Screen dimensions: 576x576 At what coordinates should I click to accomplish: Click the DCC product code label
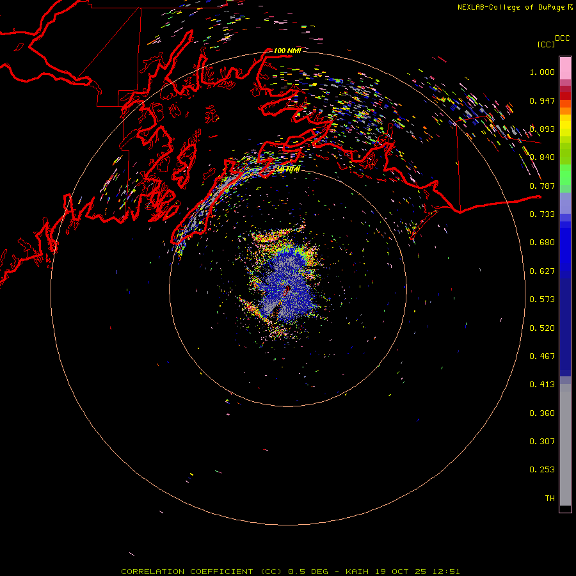(563, 38)
